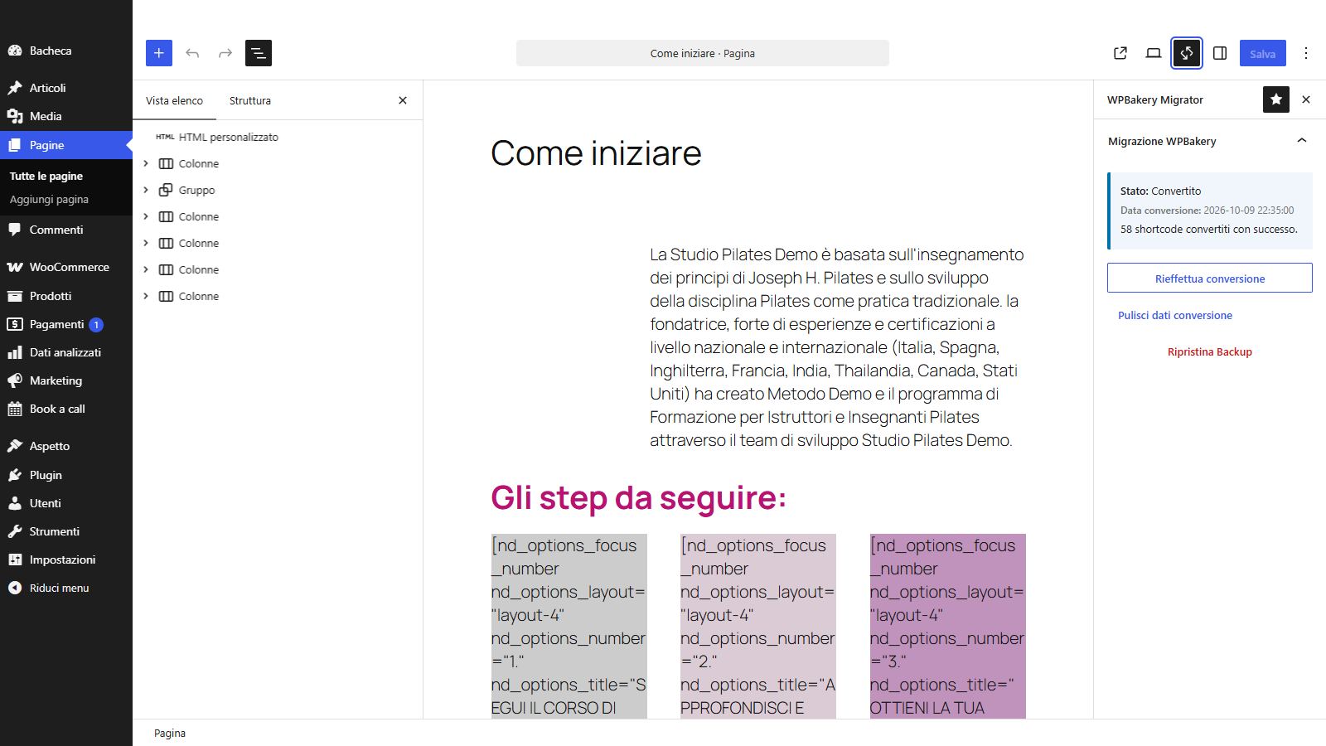
Task: Click the Studio Pilates Demo paragraph
Action: 837,347
